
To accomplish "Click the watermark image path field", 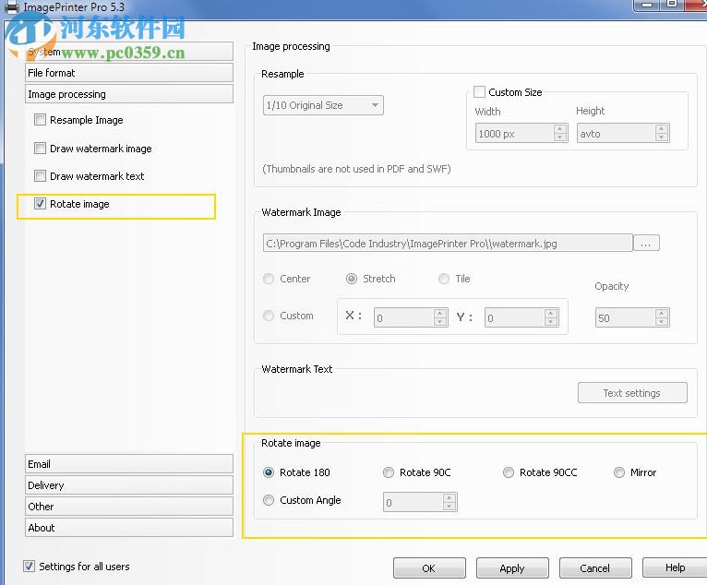I will [x=448, y=243].
